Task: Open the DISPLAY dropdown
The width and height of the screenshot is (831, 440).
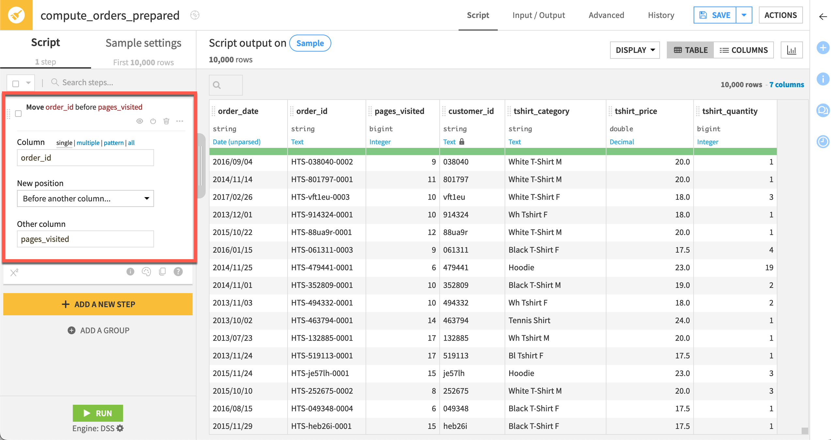Action: point(635,50)
